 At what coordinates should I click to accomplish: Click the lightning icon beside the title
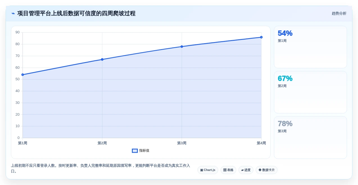pyautogui.click(x=13, y=13)
